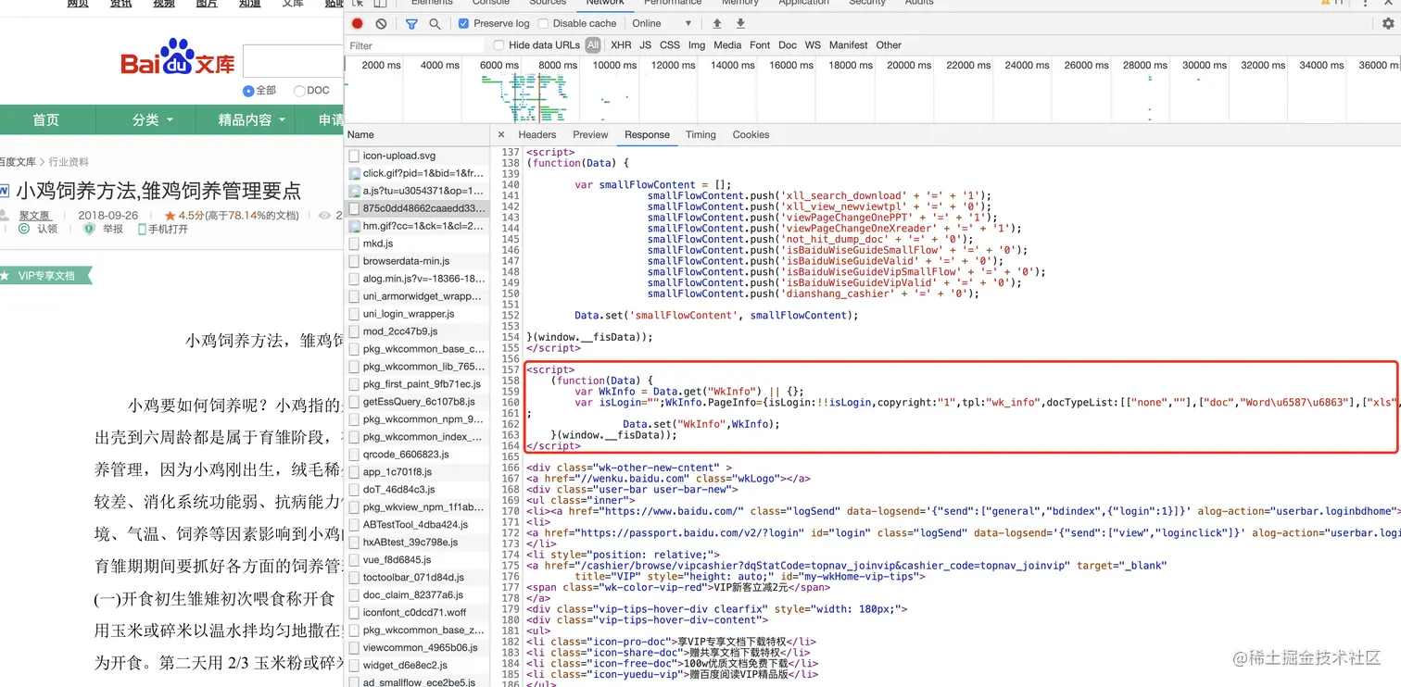The height and width of the screenshot is (687, 1401).
Task: Import HAR file with upload arrow
Action: 716,23
